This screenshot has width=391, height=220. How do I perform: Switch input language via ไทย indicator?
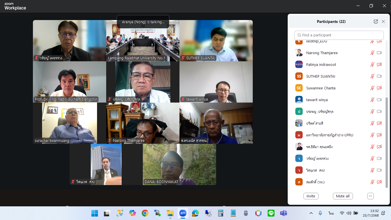[331, 213]
